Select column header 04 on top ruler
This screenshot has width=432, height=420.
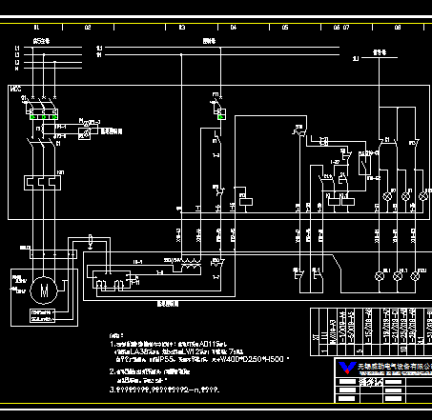pos(234,28)
